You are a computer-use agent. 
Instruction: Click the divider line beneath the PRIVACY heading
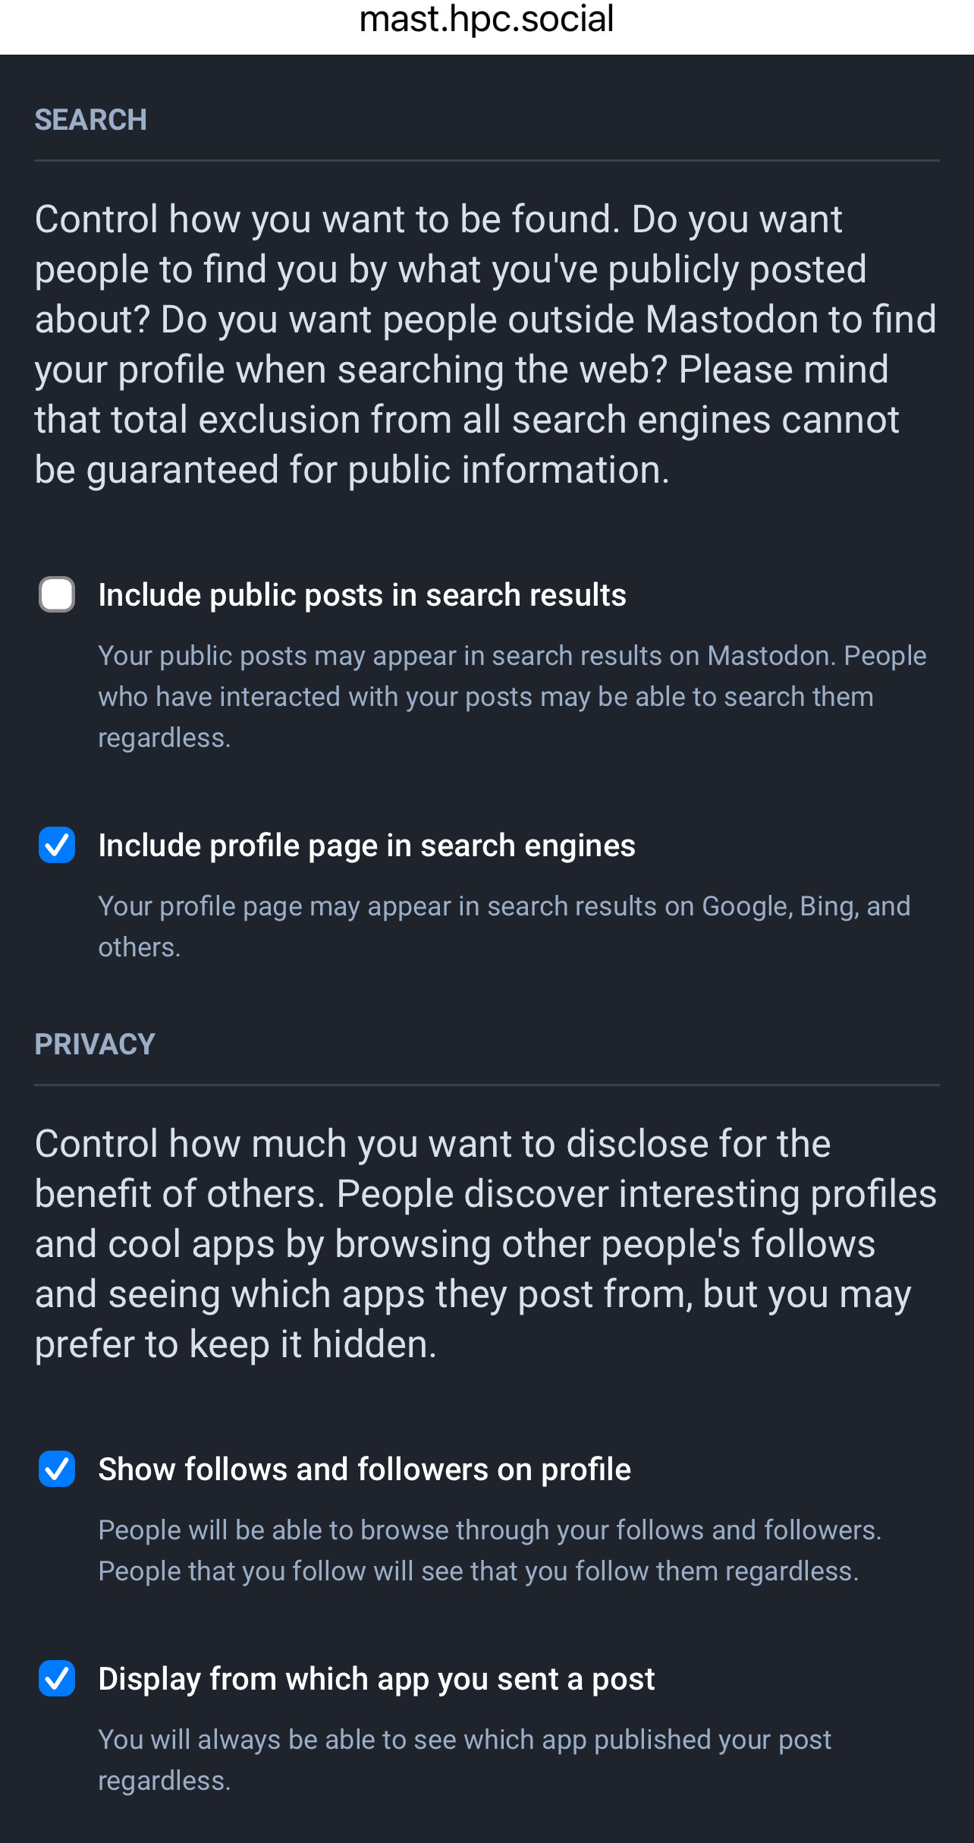point(486,1085)
